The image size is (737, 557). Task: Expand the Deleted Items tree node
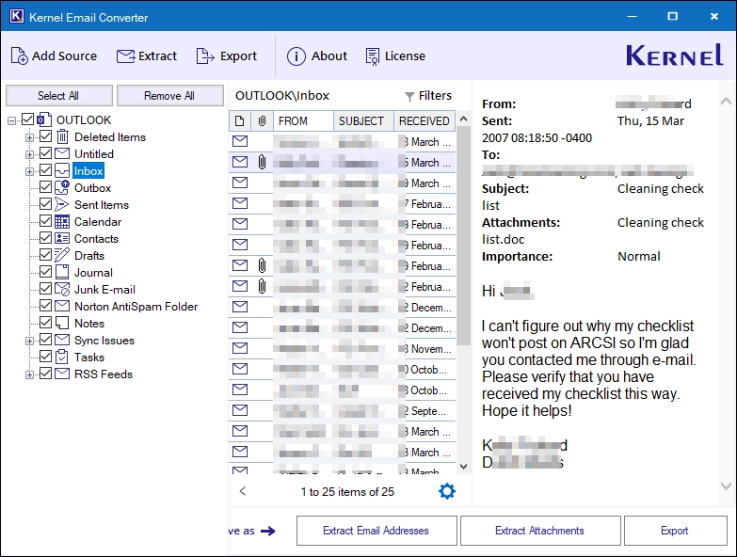(29, 137)
